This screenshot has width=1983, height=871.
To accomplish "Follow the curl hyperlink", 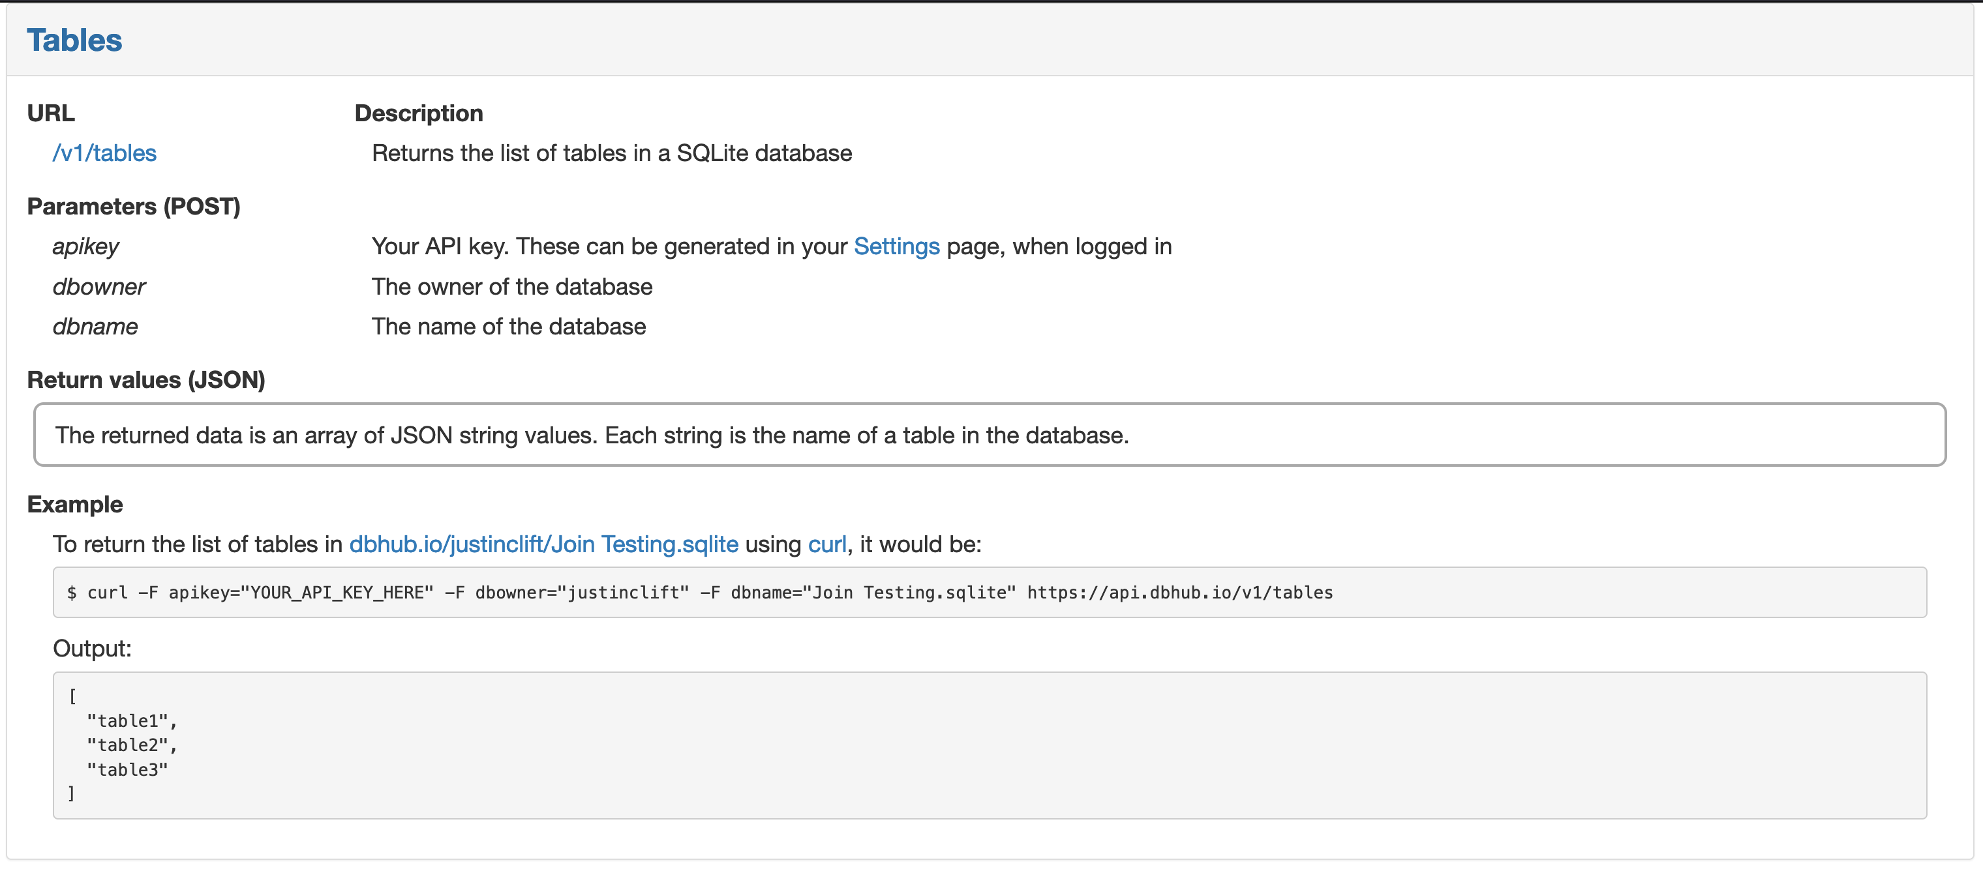I will 826,544.
